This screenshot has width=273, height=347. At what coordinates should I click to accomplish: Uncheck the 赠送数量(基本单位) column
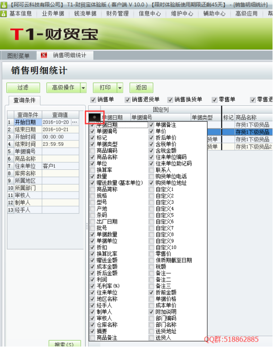tap(93, 183)
